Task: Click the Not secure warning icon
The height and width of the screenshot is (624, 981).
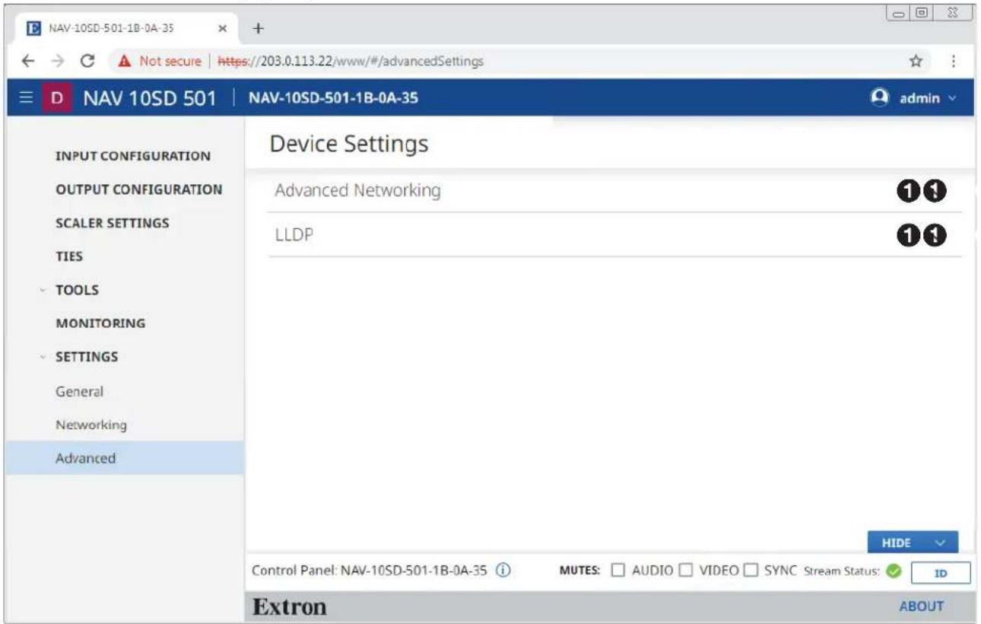Action: coord(125,61)
